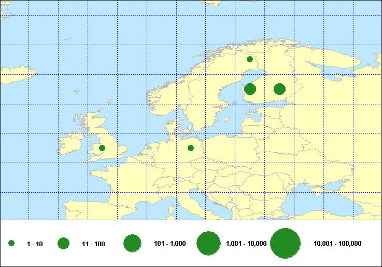This screenshot has width=382, height=267.
Task: Click the "11 - 100" legend label
Action: click(x=93, y=244)
